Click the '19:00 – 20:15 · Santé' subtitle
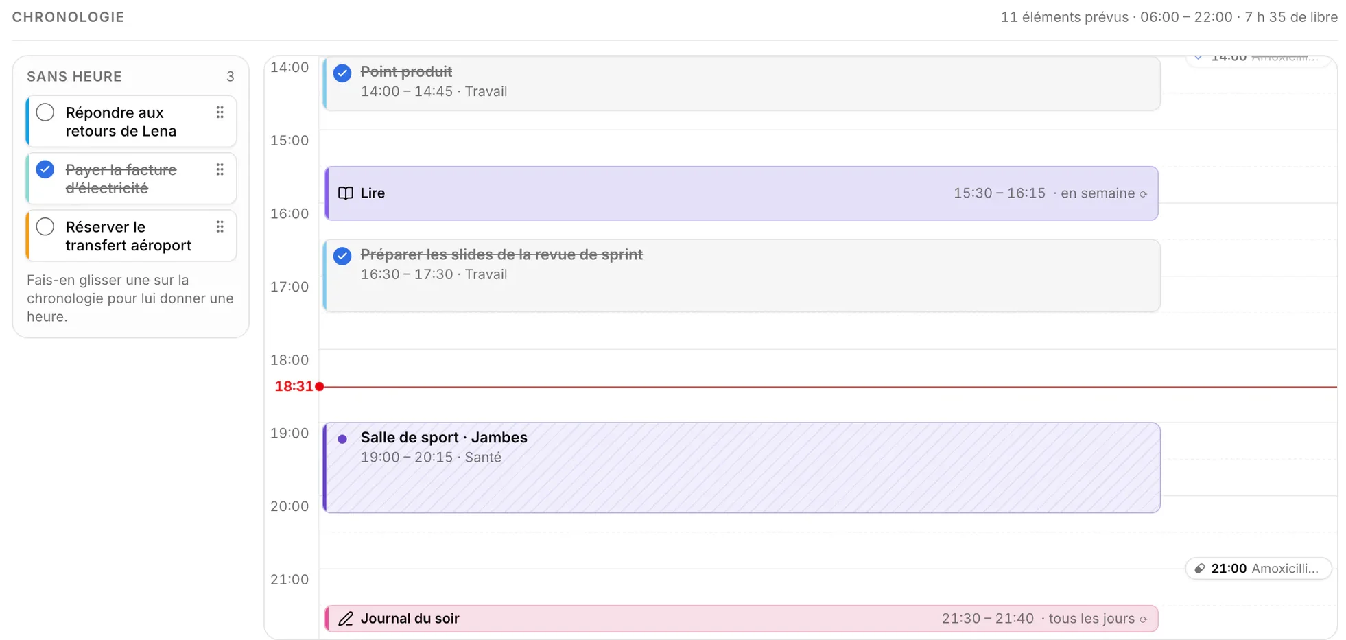Screen dimensions: 1346x640 [x=431, y=458]
